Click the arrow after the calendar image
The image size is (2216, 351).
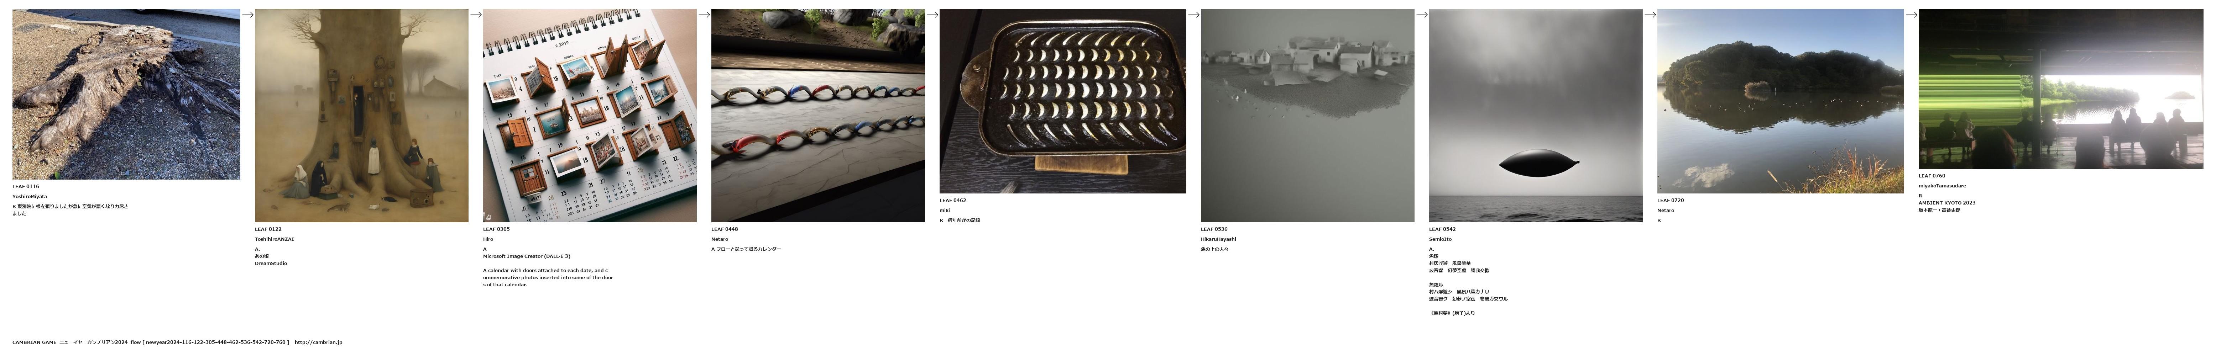pyautogui.click(x=704, y=15)
